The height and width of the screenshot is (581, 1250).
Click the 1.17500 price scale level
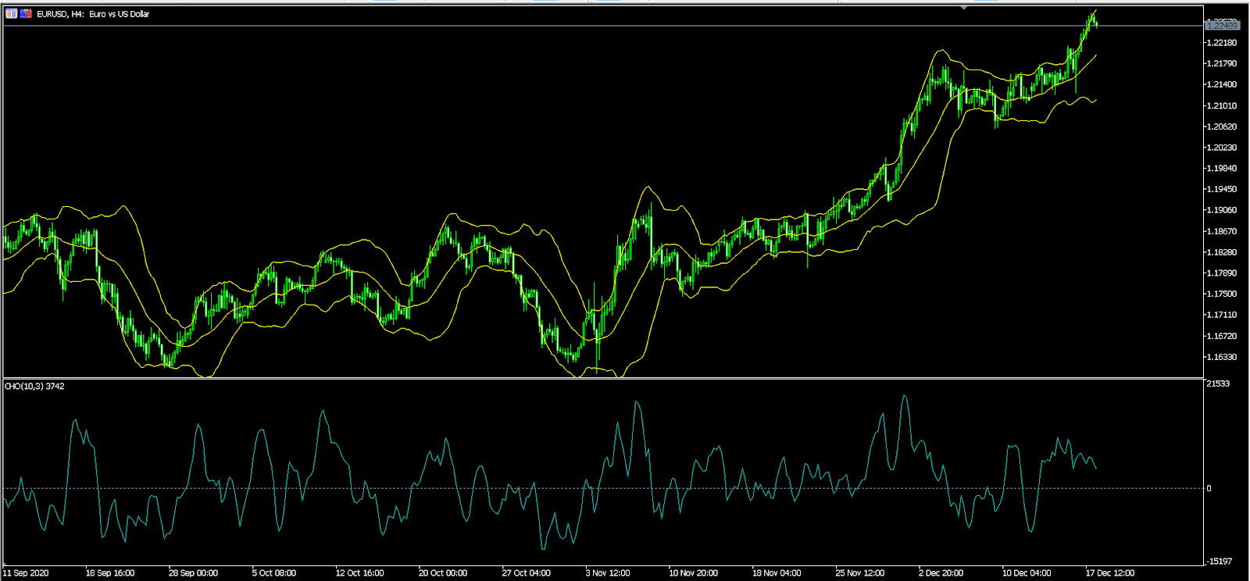click(x=1222, y=294)
